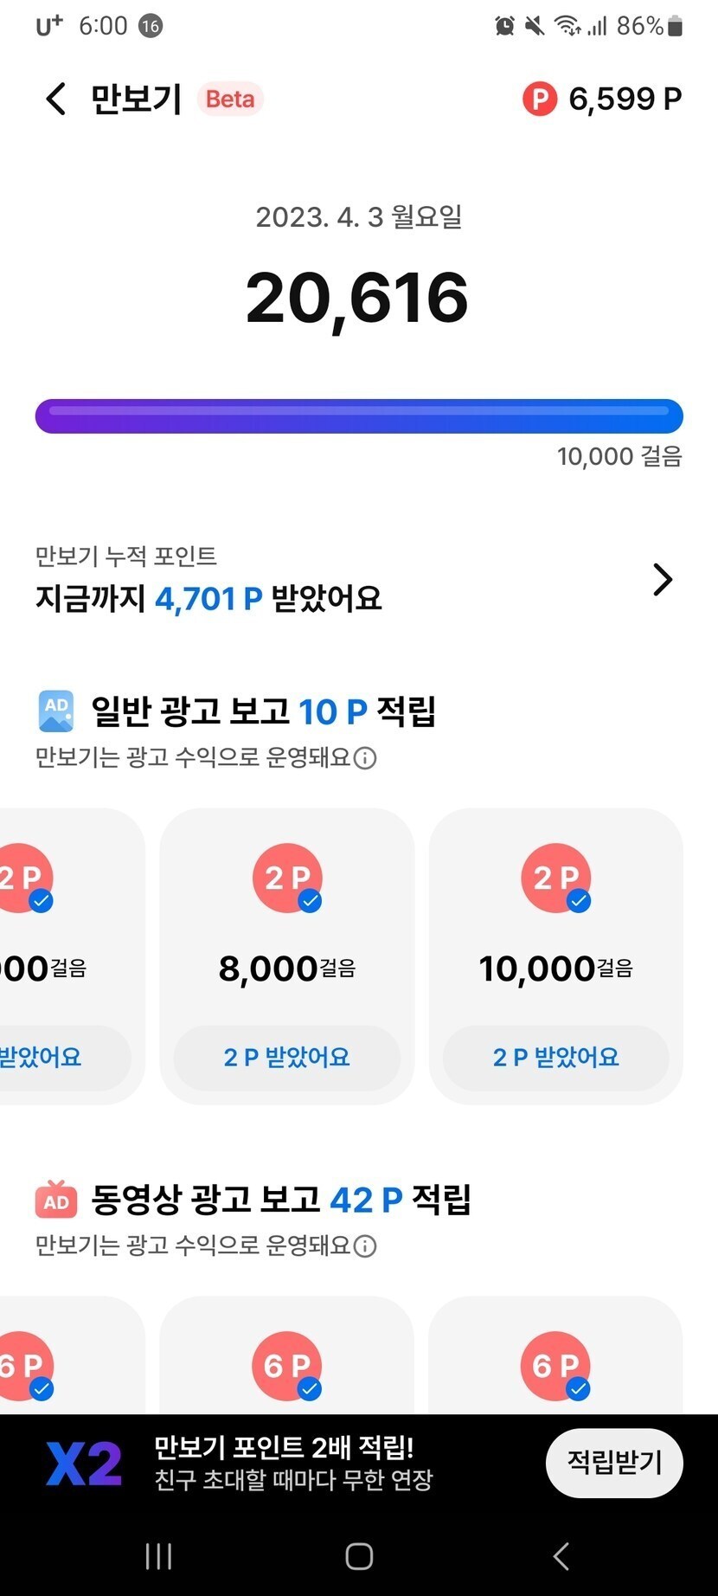Open the 6,599 P balance text
Image resolution: width=718 pixels, height=1596 pixels.
point(625,99)
